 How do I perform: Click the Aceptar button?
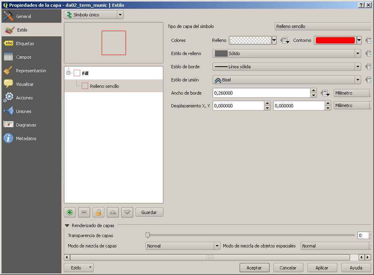pyautogui.click(x=254, y=268)
